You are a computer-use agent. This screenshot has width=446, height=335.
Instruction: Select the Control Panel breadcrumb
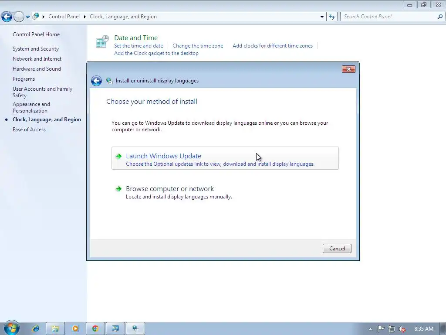pyautogui.click(x=64, y=17)
